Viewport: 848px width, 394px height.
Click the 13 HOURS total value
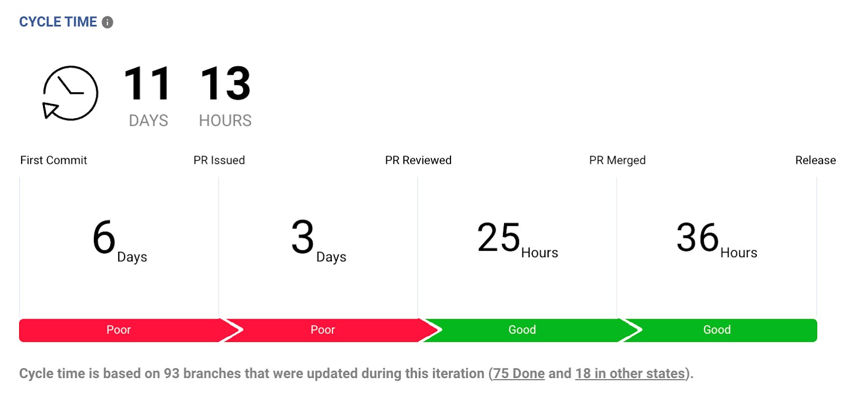point(225,94)
